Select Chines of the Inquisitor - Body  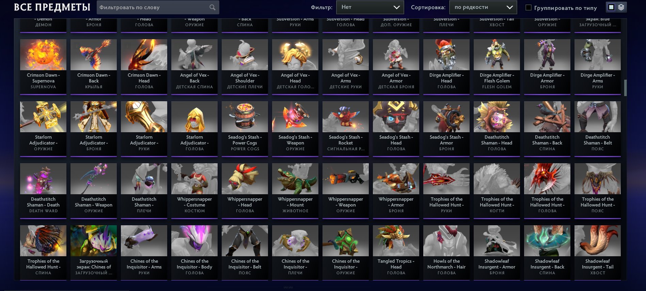tap(194, 252)
